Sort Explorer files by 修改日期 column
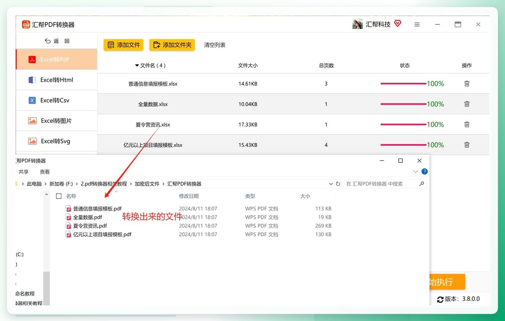The width and height of the screenshot is (505, 321). pos(189,196)
